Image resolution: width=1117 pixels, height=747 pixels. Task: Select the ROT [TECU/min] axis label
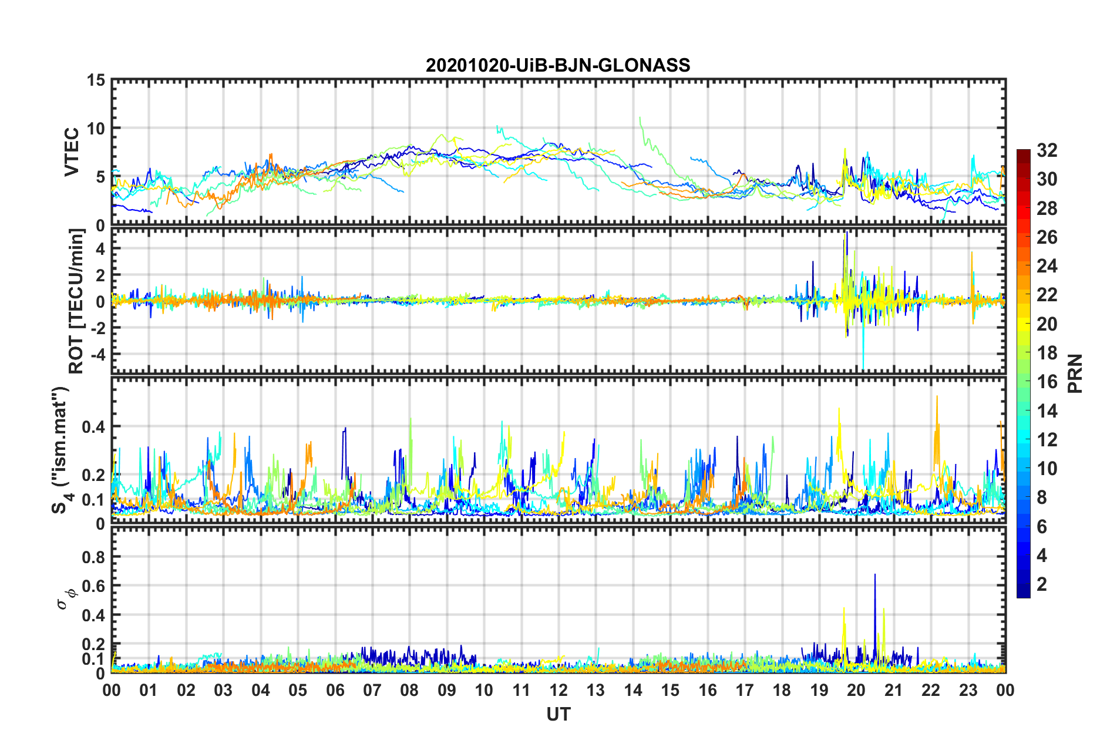point(76,301)
